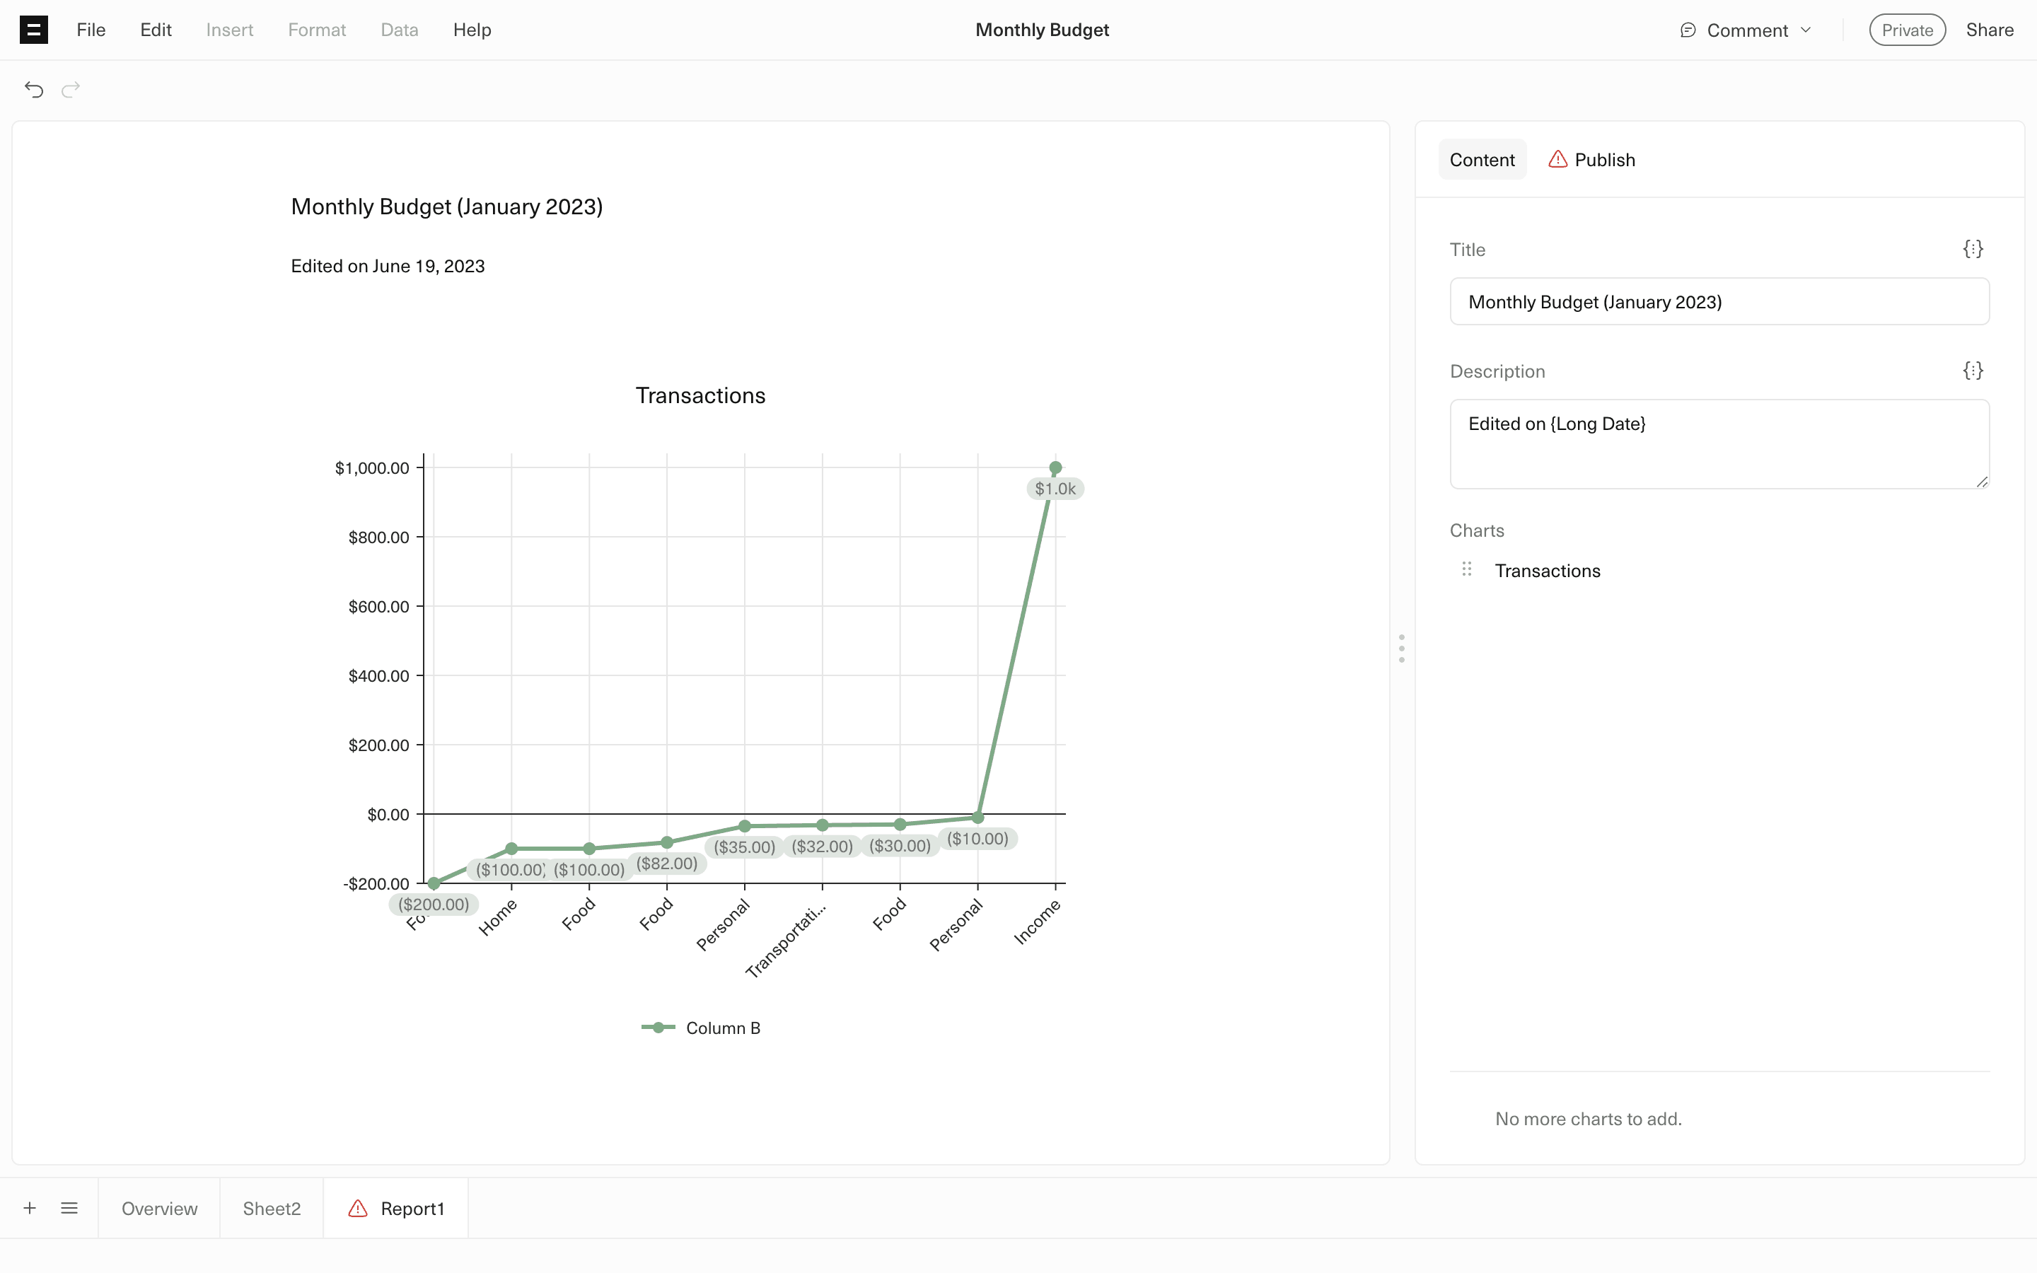Switch to the Overview sheet tab

coord(159,1208)
